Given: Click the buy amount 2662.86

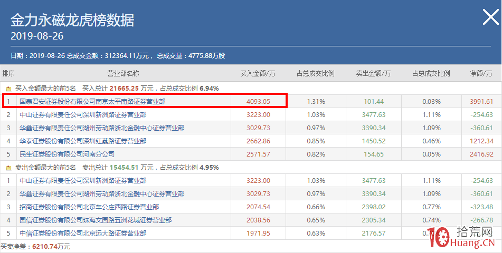Looking at the screenshot, I should [x=258, y=141].
